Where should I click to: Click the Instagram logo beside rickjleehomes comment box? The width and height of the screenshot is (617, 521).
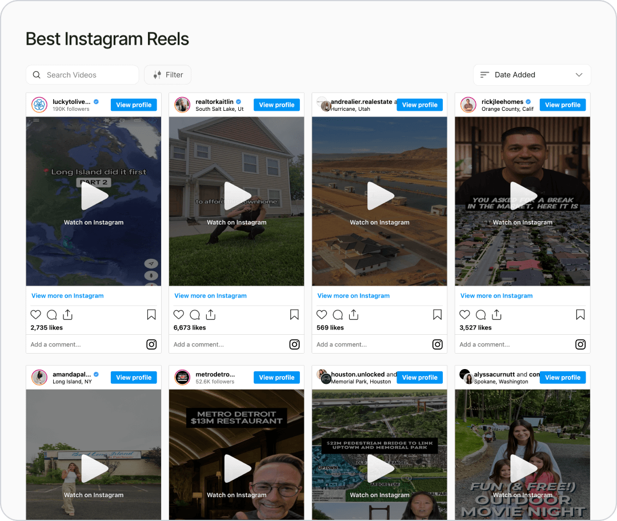click(580, 344)
